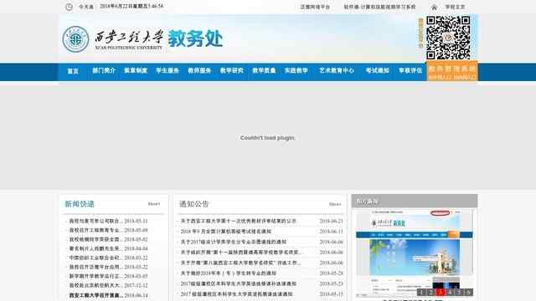Open notice on 第八届西安工程大学教学名师奖 评选

click(240, 263)
